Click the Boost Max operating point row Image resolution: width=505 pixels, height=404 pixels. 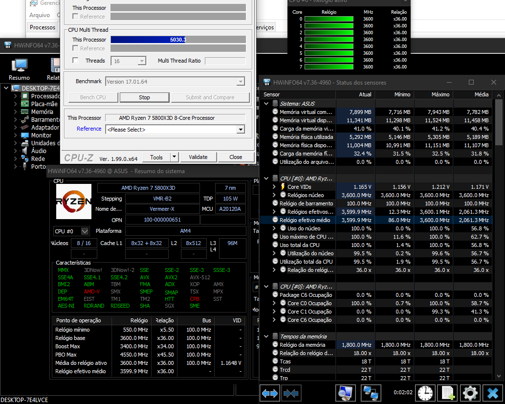pos(149,346)
